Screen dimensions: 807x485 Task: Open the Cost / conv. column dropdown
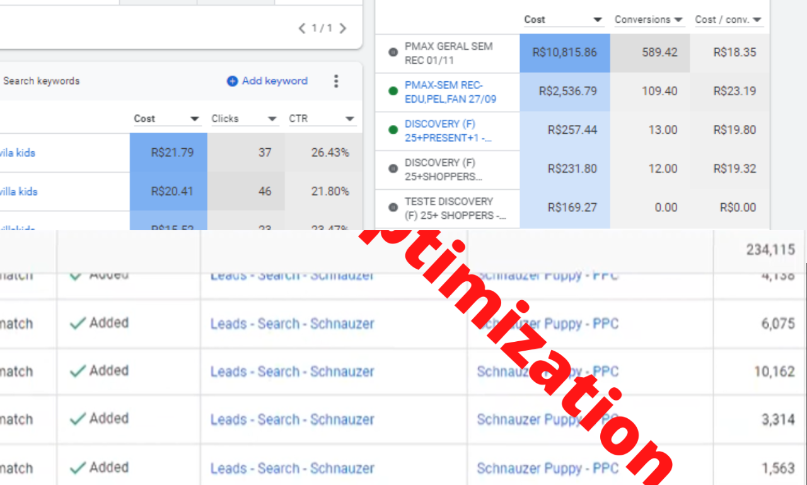758,20
